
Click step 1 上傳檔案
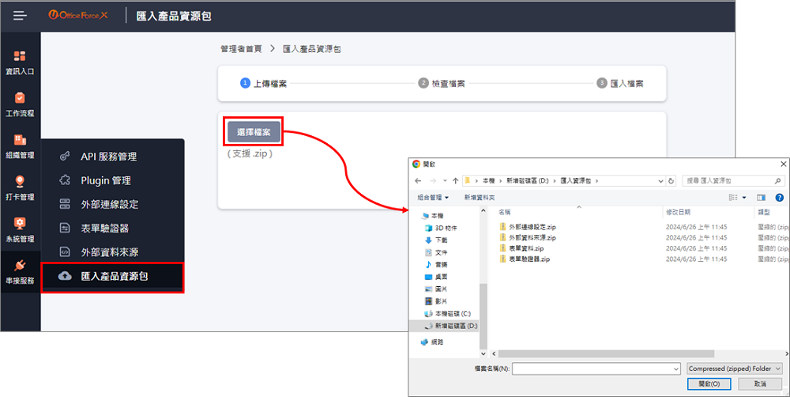click(x=264, y=83)
